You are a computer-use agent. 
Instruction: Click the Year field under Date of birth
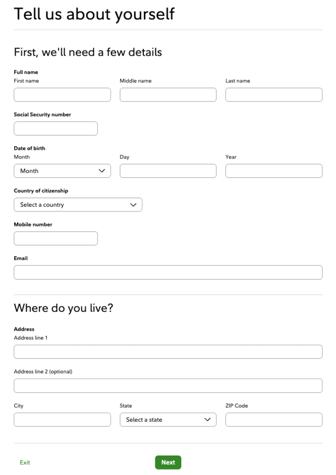(x=274, y=170)
